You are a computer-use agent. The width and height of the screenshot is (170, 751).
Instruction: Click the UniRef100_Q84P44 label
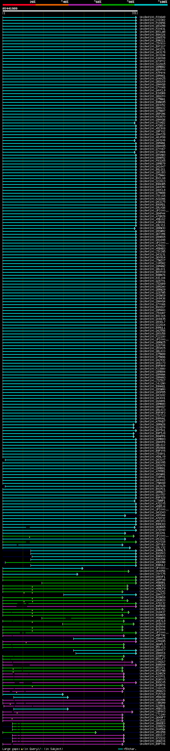point(152,214)
